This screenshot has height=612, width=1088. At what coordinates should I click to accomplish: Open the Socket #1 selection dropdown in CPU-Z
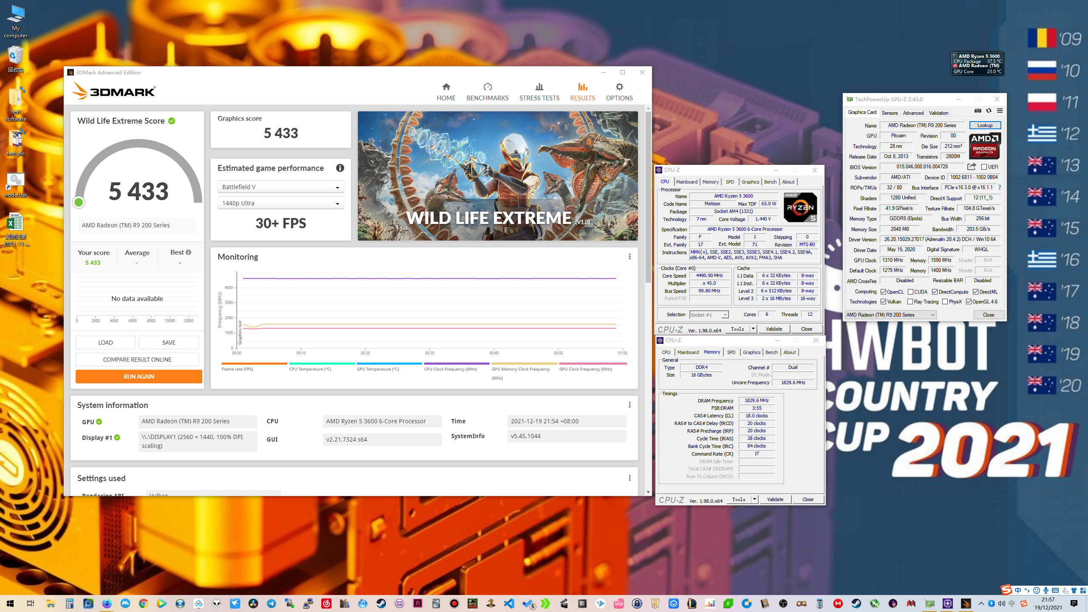coord(709,314)
